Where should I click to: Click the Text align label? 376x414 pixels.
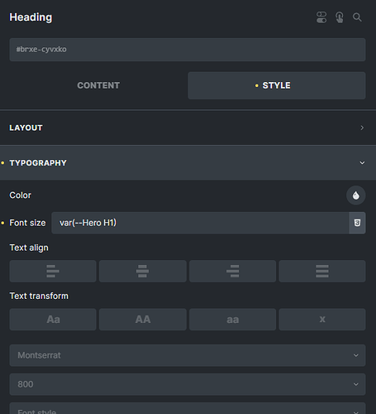pos(29,248)
